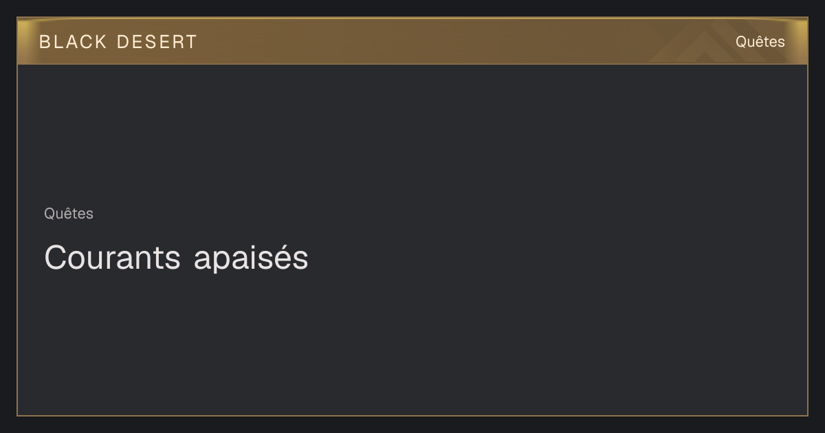Viewport: 825px width, 433px height.
Task: Click the outer dark margin below the card
Action: [x=412, y=425]
